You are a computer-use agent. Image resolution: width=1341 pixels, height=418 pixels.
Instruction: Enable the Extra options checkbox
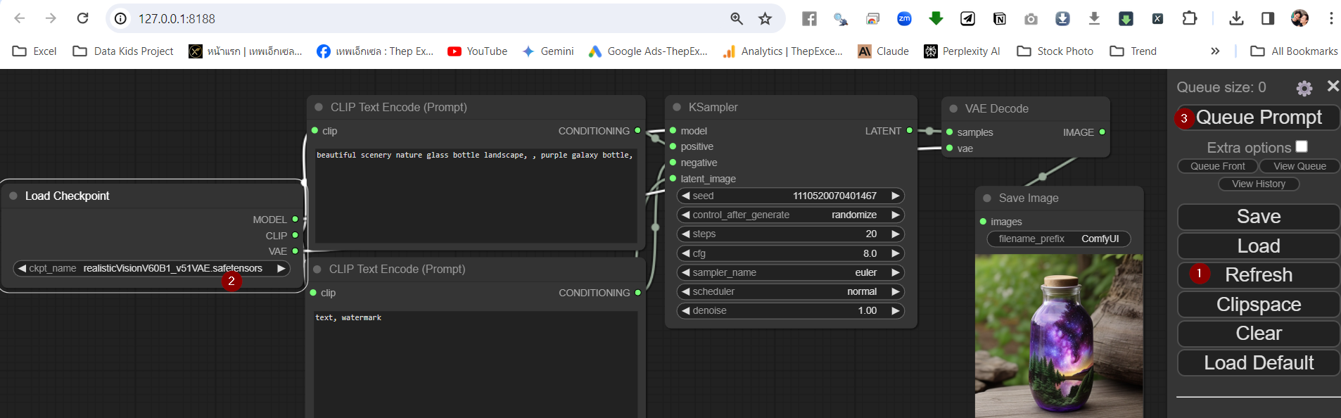click(1302, 146)
